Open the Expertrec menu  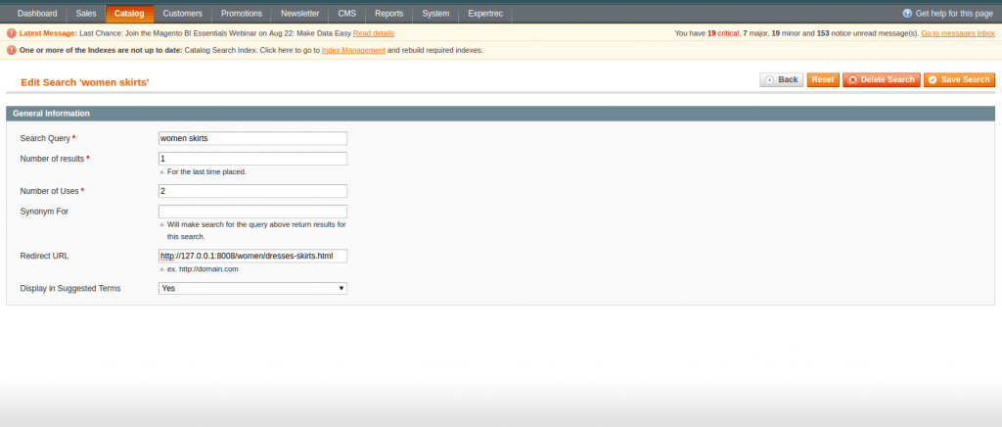click(485, 14)
